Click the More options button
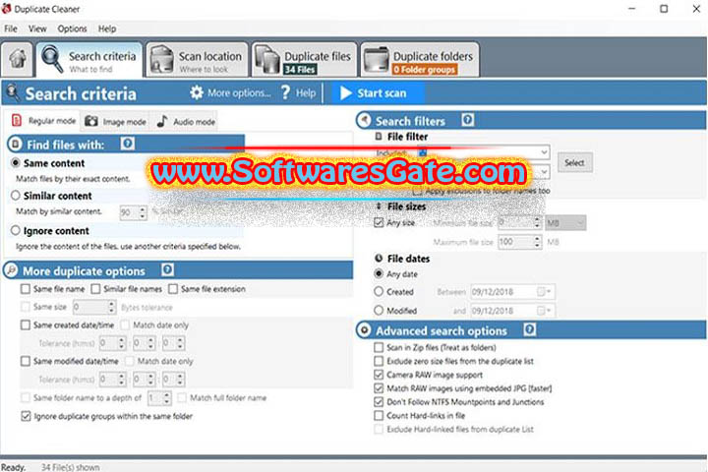This screenshot has width=708, height=472. point(231,92)
